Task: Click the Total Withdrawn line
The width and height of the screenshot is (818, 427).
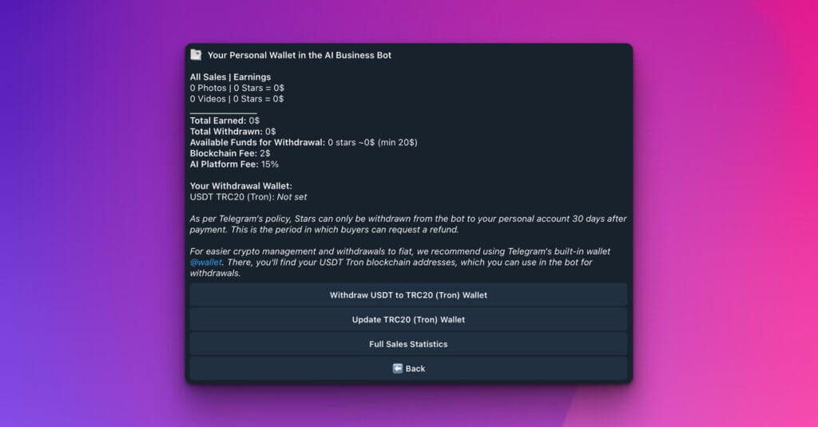Action: [x=232, y=131]
